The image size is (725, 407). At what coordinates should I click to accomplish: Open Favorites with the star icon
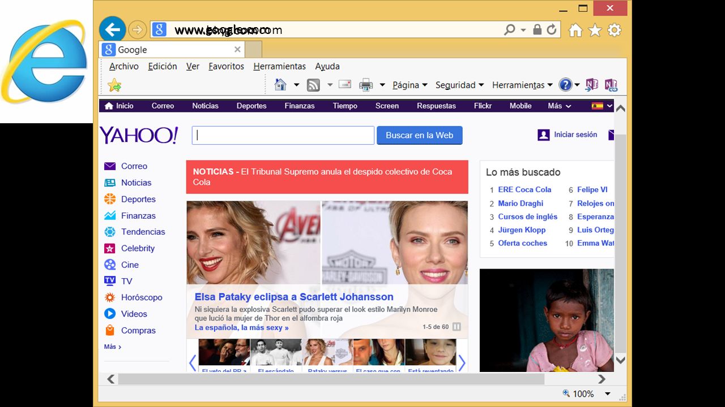[x=595, y=30]
